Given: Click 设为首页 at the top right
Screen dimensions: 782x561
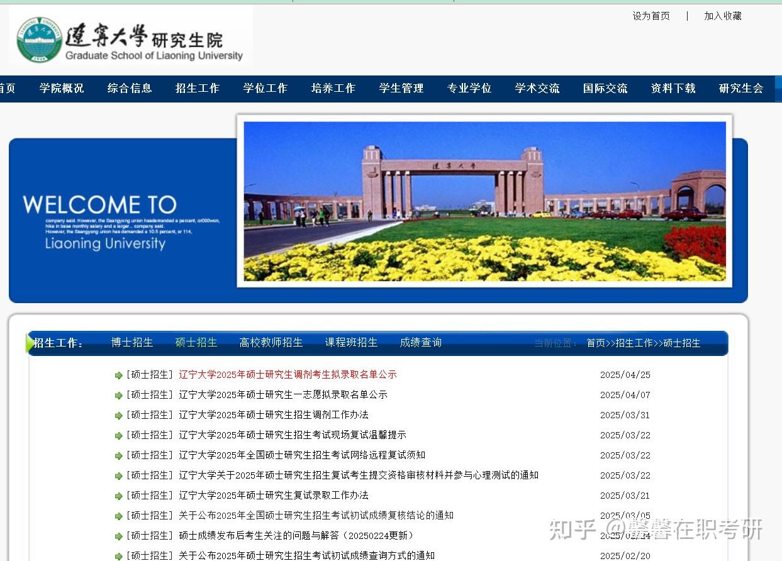Looking at the screenshot, I should [x=651, y=16].
